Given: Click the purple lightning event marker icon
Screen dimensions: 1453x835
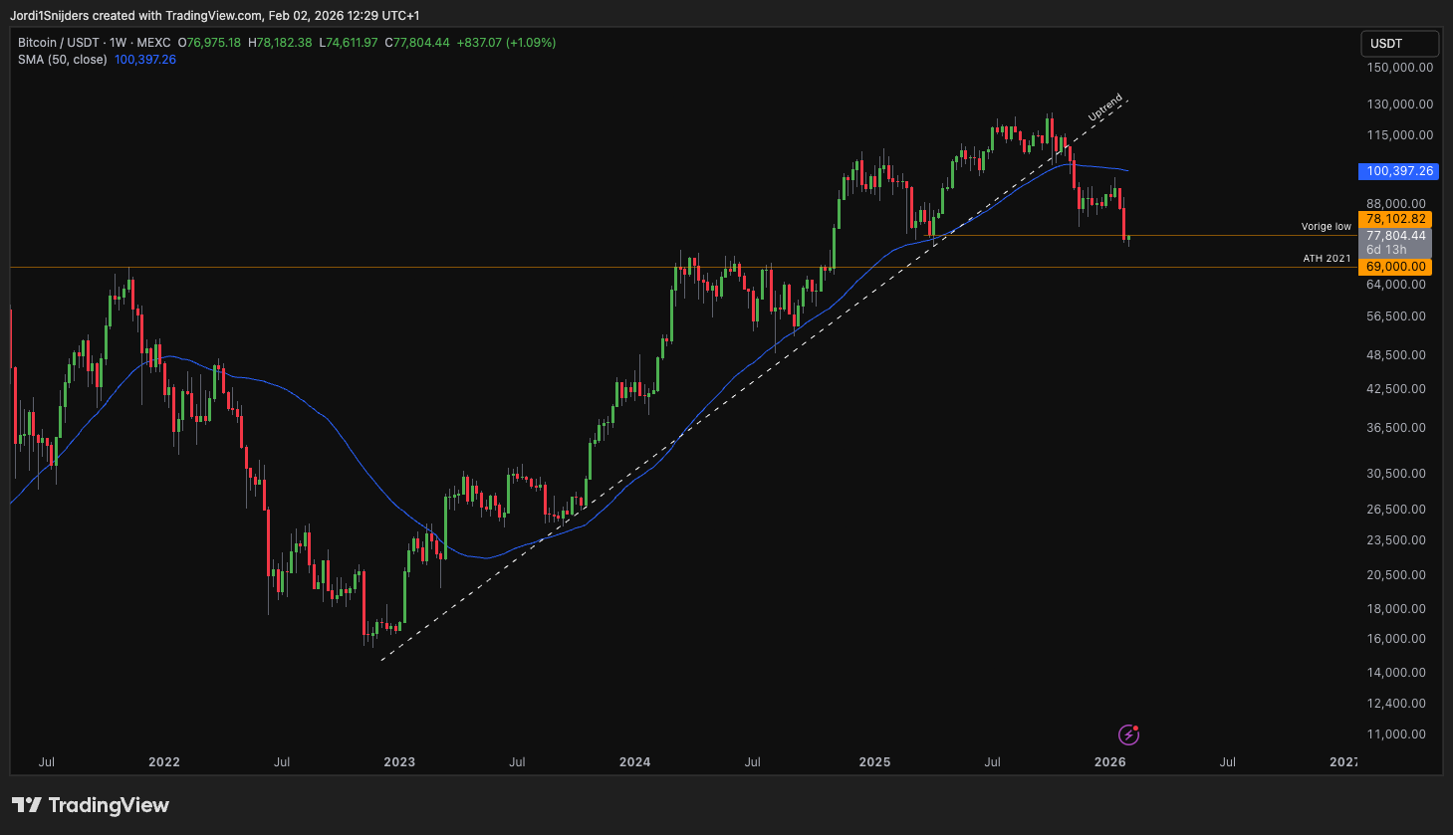Looking at the screenshot, I should click(1128, 733).
